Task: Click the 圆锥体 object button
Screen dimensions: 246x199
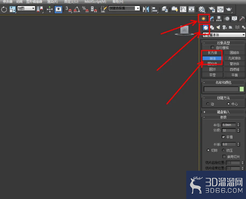Action: (234, 53)
